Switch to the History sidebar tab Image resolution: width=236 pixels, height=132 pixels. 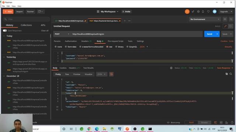click(10, 25)
